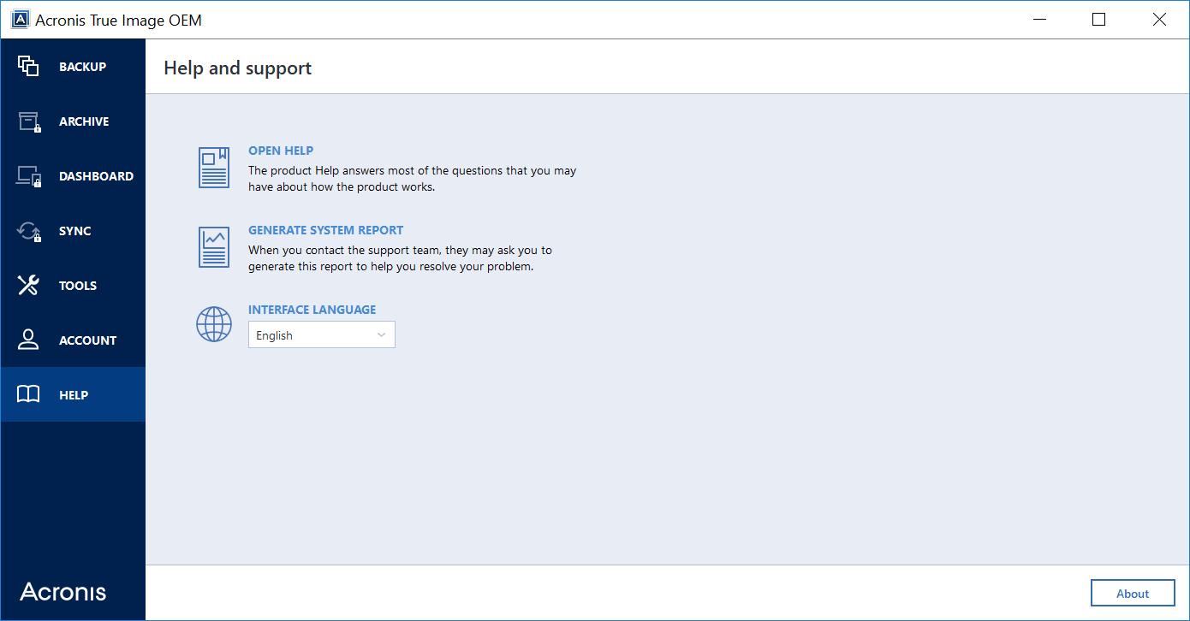Click the Acronis logo in the sidebar
Viewport: 1190px width, 621px height.
point(63,592)
